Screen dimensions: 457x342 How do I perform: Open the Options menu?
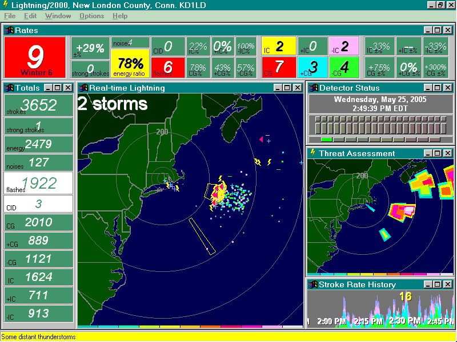(x=91, y=16)
